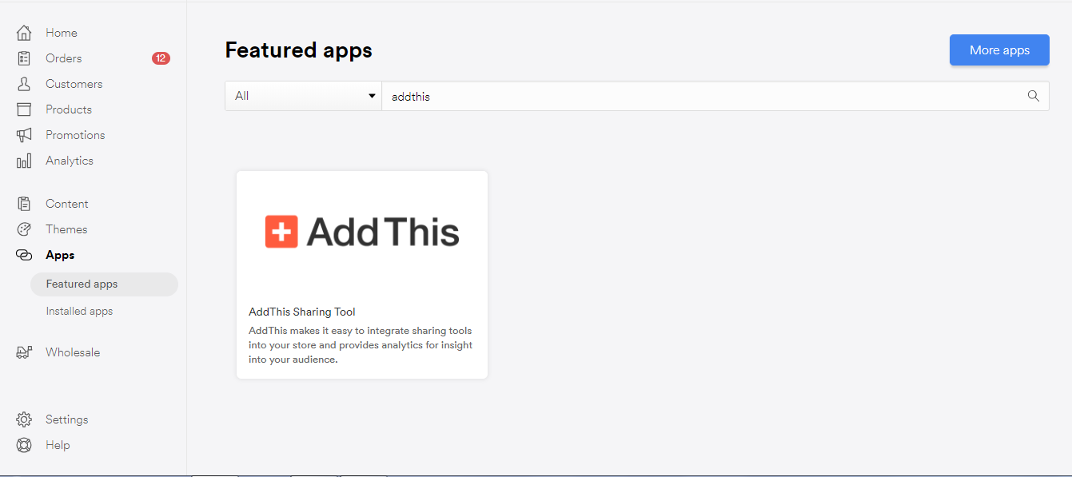Click the Settings gear icon
Screen dimensions: 1072x477
pos(24,419)
